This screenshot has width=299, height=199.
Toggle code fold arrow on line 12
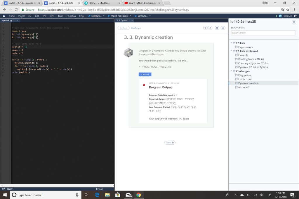click(x=6, y=60)
